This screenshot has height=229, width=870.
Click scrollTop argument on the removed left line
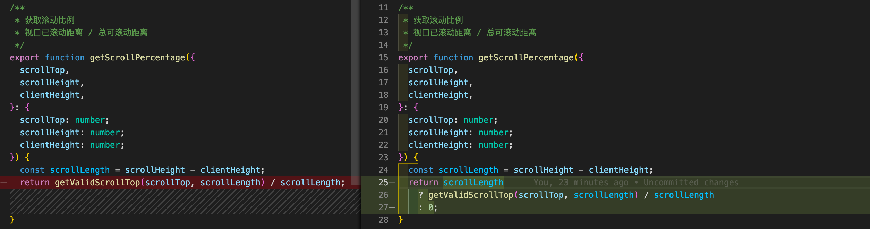pos(168,183)
